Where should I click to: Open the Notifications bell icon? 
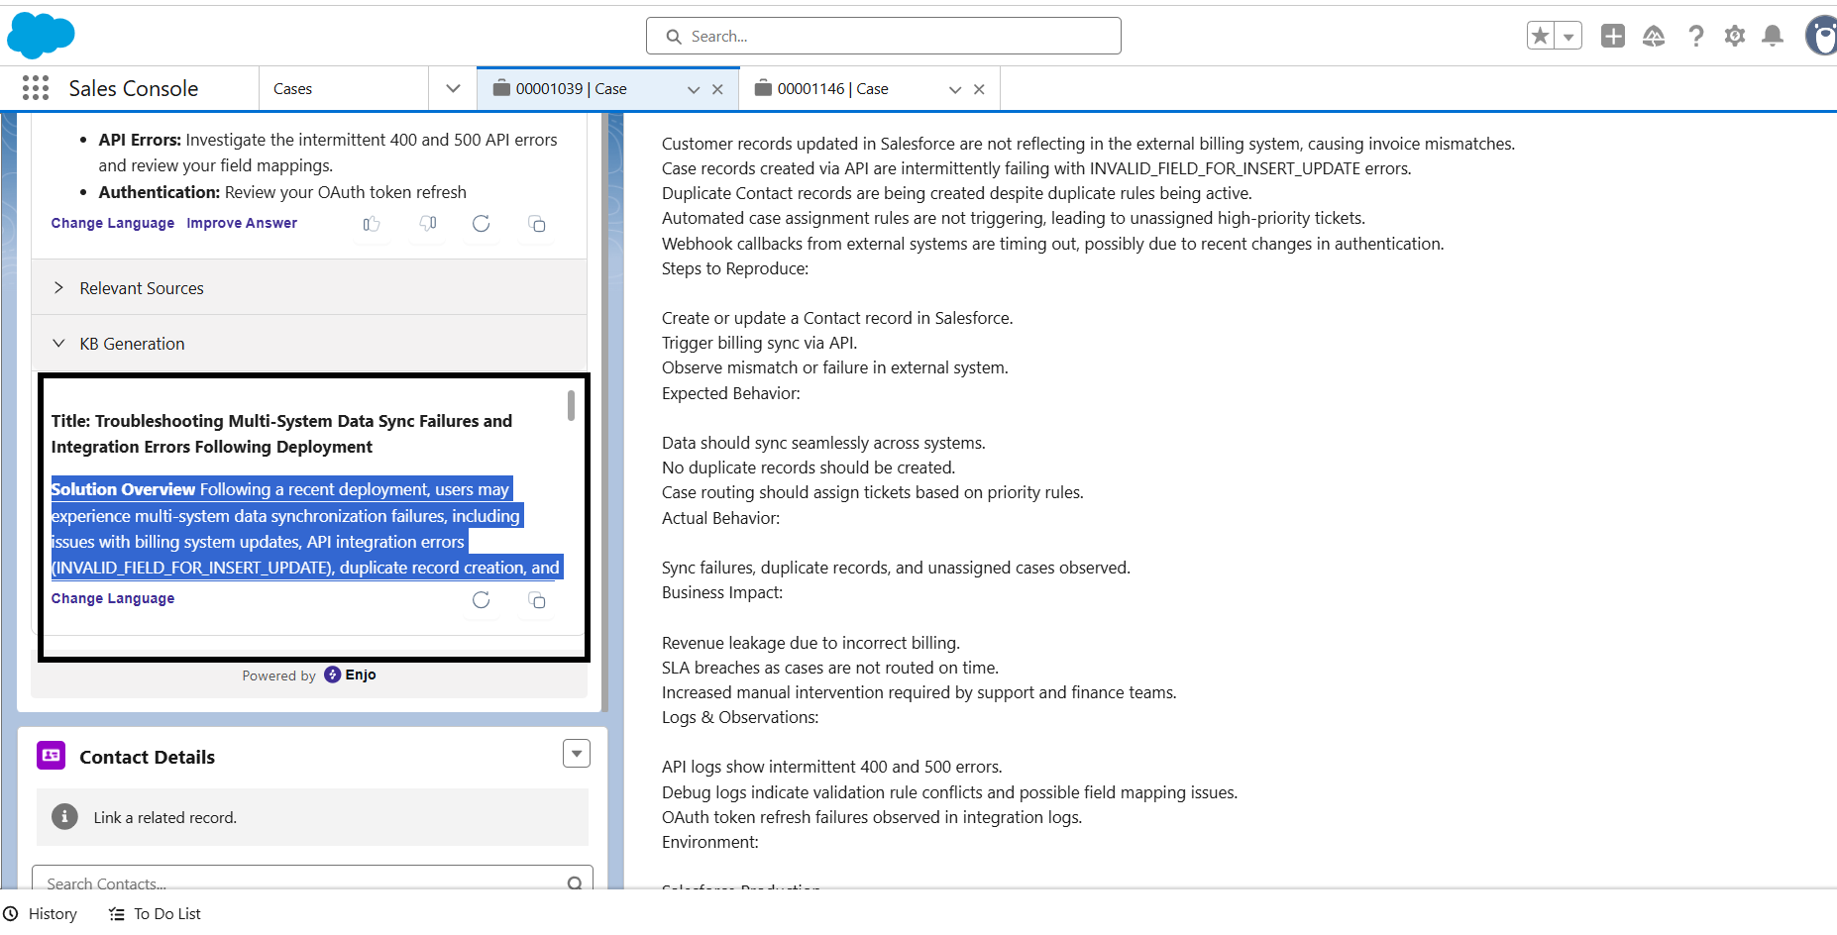point(1773,36)
